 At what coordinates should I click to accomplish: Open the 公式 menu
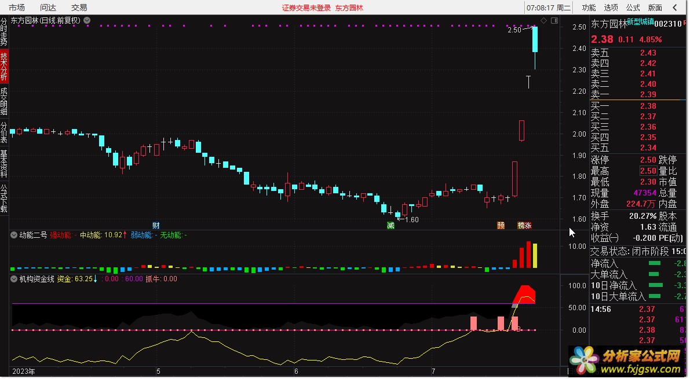click(x=633, y=8)
